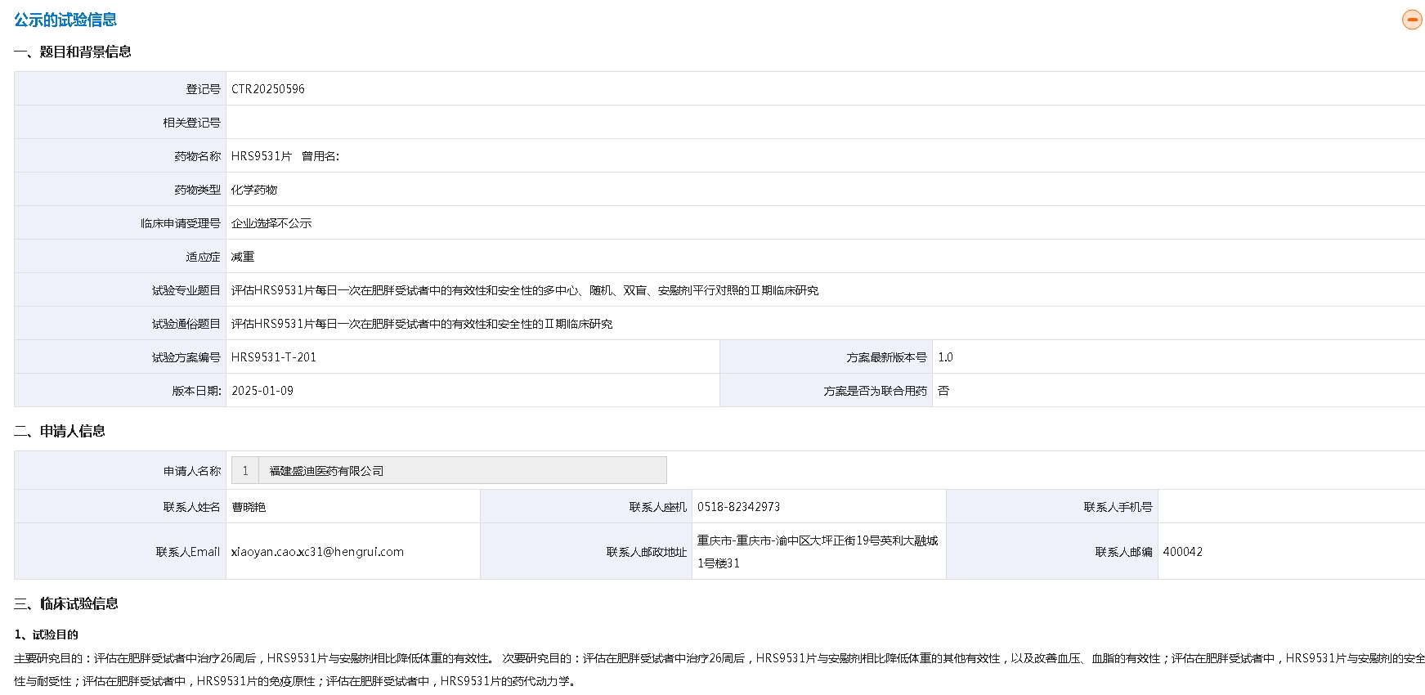1425x695 pixels.
Task: Select the 试验专业题目 full title text
Action: coord(525,290)
